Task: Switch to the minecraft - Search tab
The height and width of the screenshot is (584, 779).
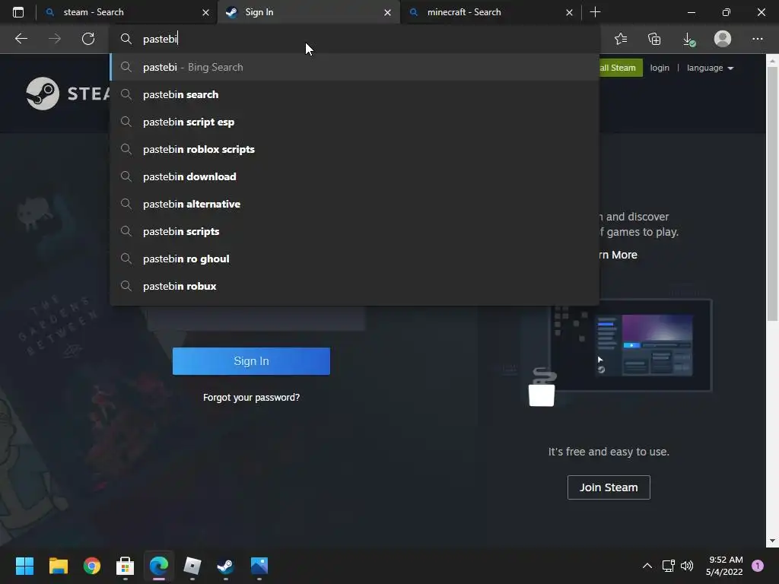Action: pos(491,12)
